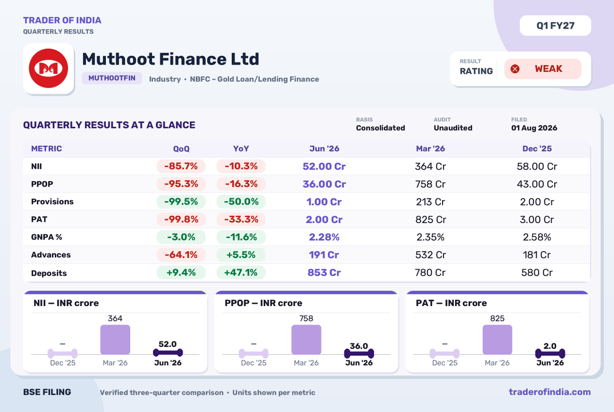The width and height of the screenshot is (614, 412).
Task: Click the 01 Aug 2026 filed date
Action: coord(534,128)
